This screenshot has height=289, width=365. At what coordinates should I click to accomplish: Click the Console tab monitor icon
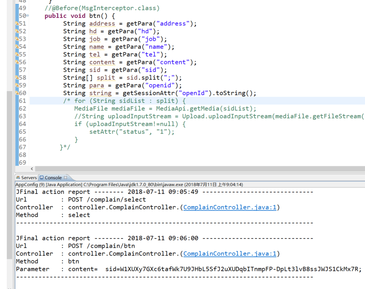pyautogui.click(x=42, y=177)
